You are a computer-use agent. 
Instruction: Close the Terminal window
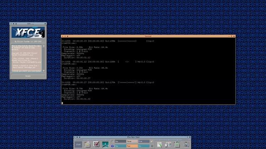coord(234,36)
